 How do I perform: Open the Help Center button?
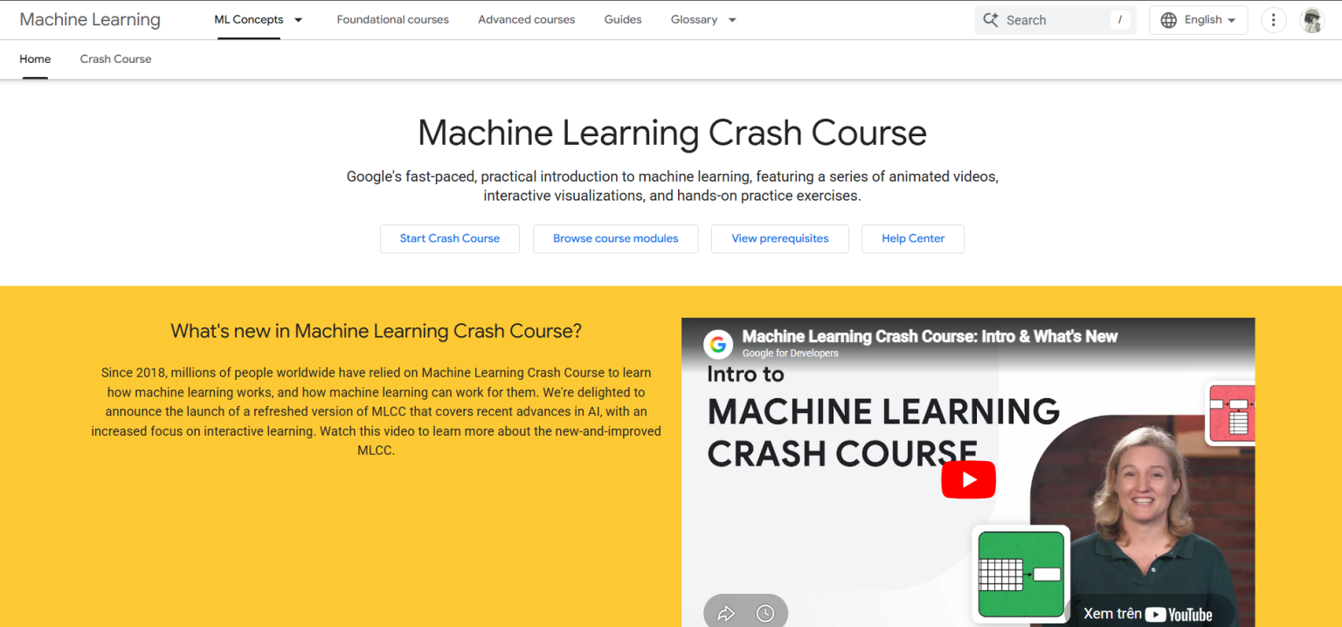tap(913, 238)
